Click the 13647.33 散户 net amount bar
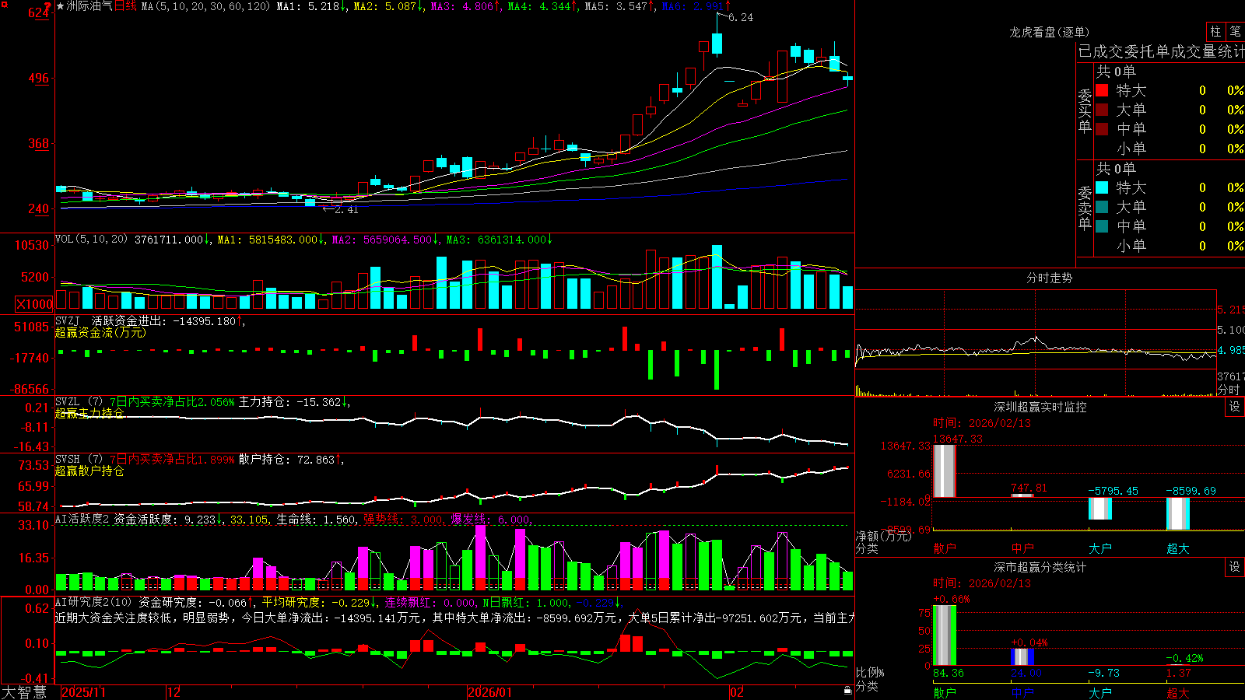The width and height of the screenshot is (1245, 700). pyautogui.click(x=944, y=471)
